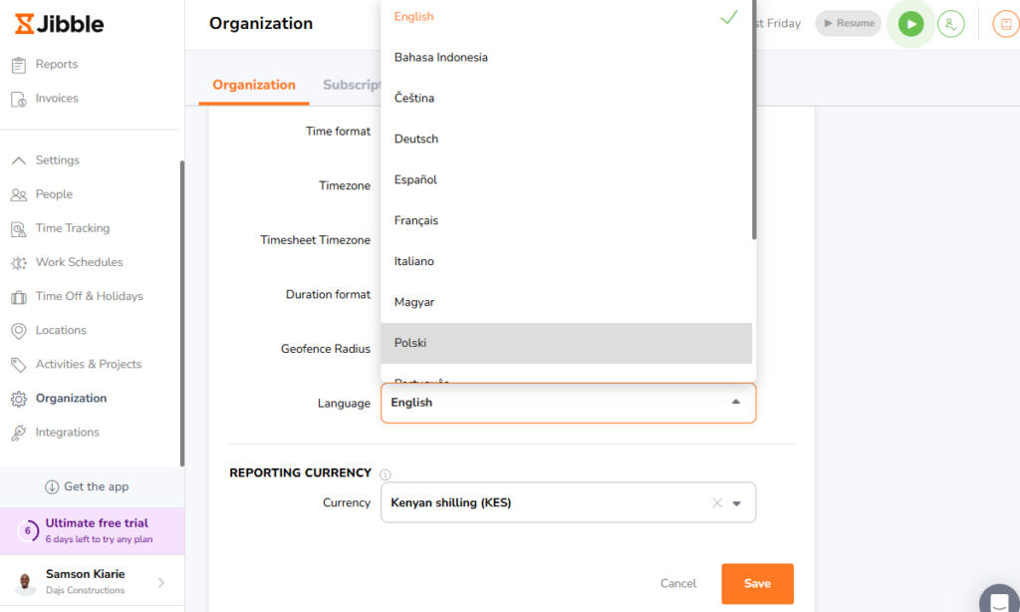Click the Jibble logo

coord(59,24)
